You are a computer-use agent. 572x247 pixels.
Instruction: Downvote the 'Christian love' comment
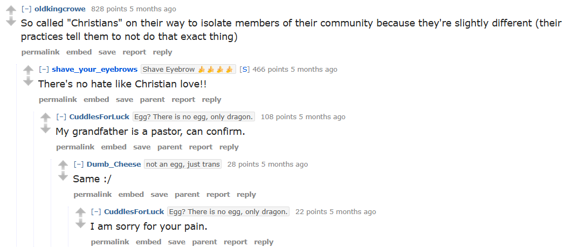point(29,81)
